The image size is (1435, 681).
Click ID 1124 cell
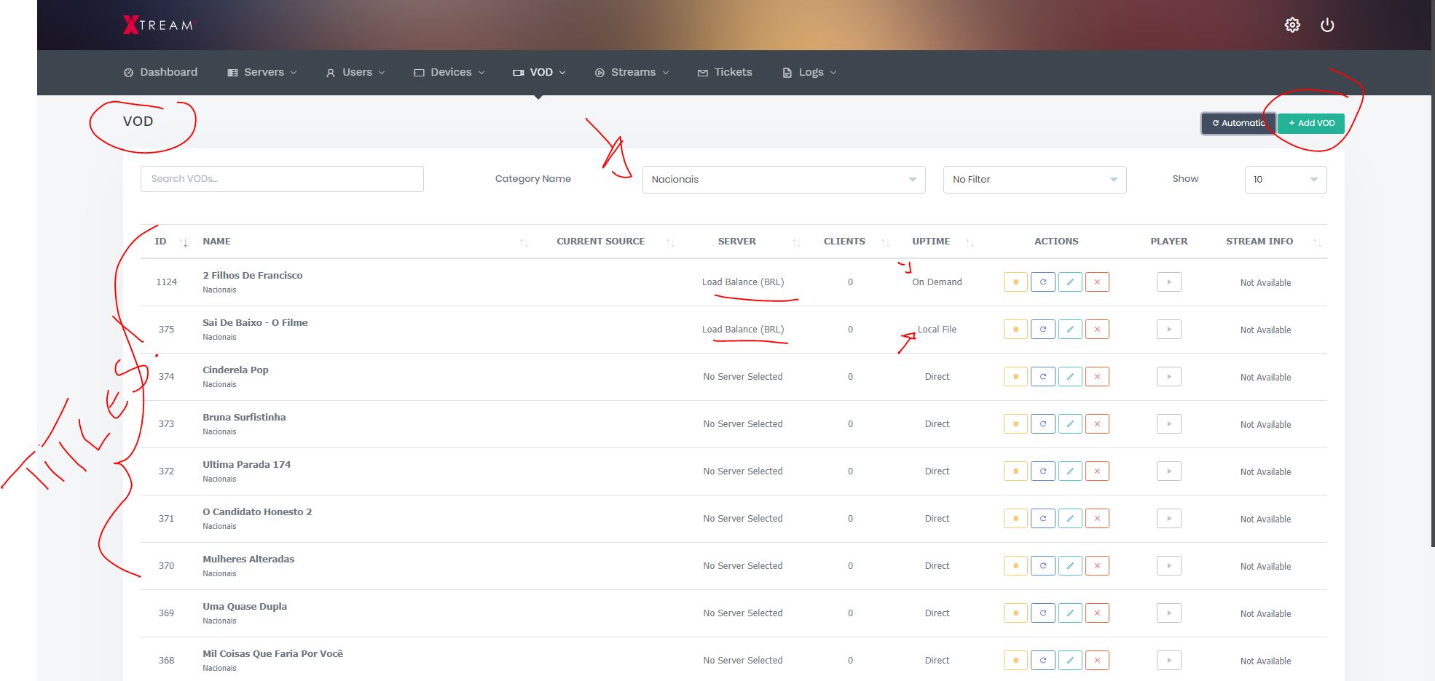coord(167,282)
